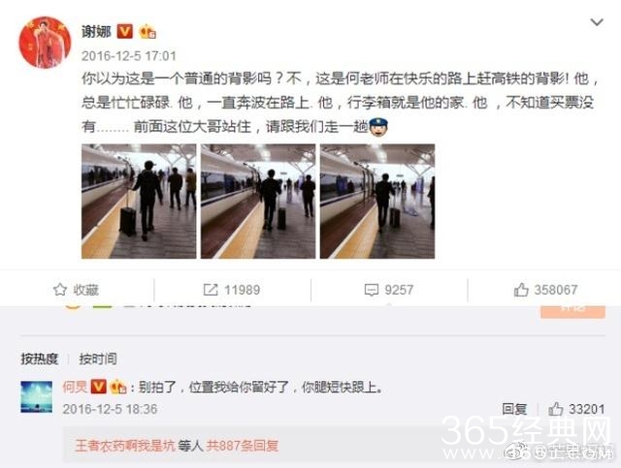Like the post with thumbs-up 358067
The image size is (621, 468).
(521, 290)
